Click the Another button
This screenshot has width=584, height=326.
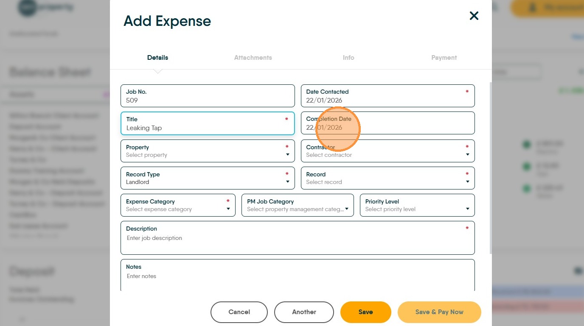304,312
